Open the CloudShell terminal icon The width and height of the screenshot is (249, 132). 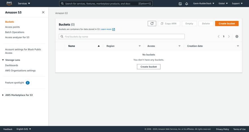tap(180, 4)
